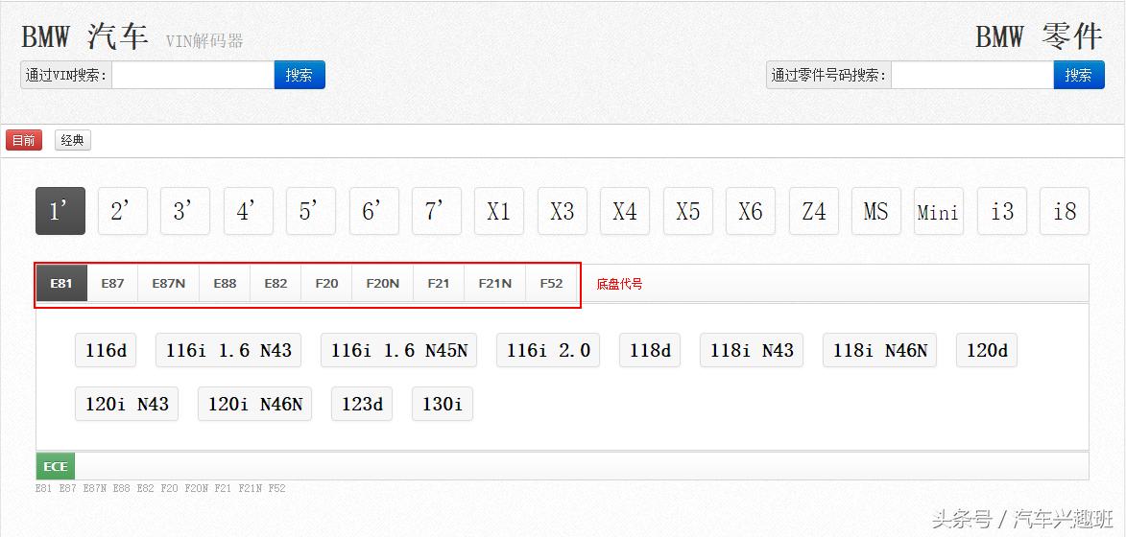Select the F20N chassis tab
Image resolution: width=1126 pixels, height=537 pixels.
(383, 283)
